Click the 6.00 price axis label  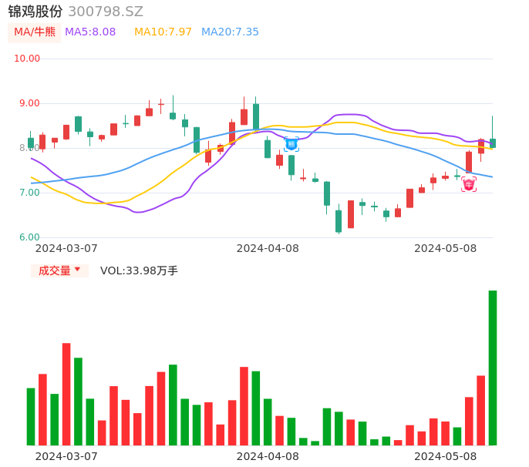[x=29, y=237]
